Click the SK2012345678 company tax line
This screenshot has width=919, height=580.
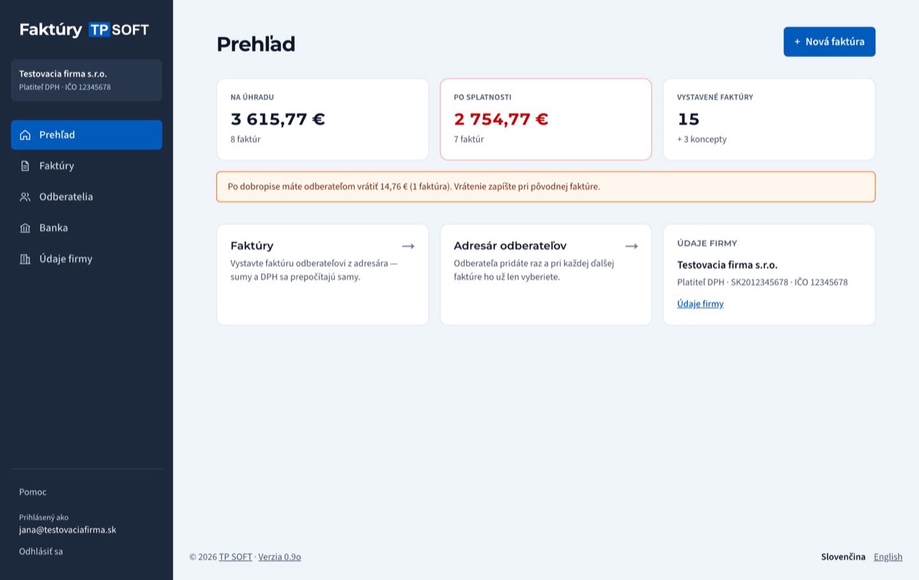click(763, 283)
